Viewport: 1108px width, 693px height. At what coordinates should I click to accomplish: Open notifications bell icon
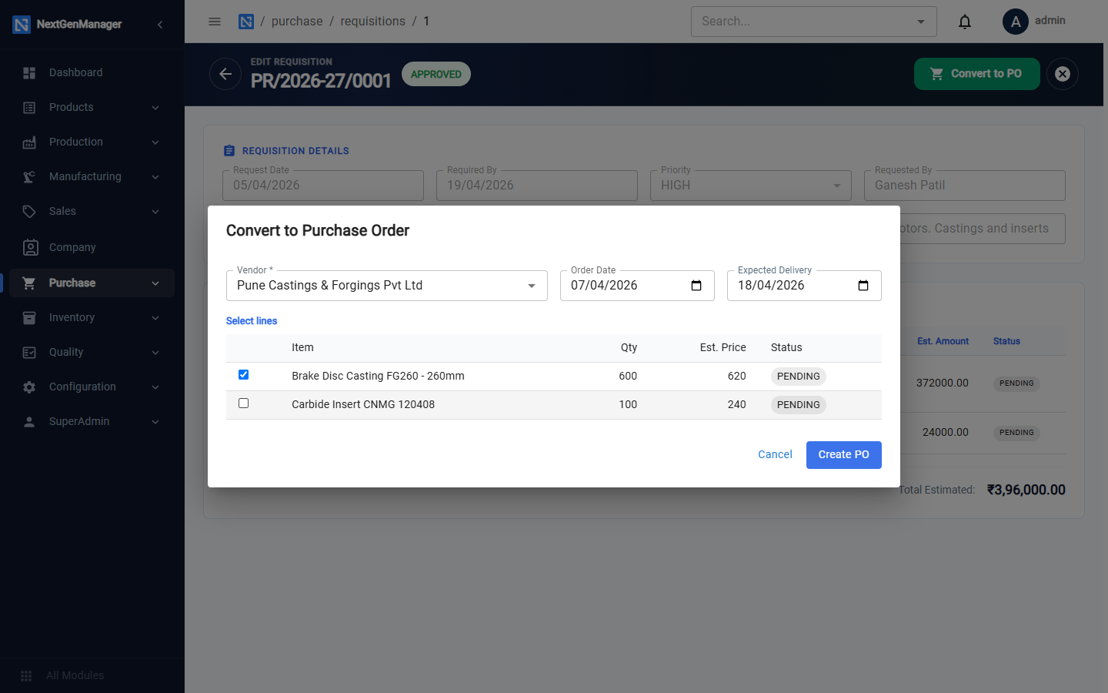(x=965, y=22)
